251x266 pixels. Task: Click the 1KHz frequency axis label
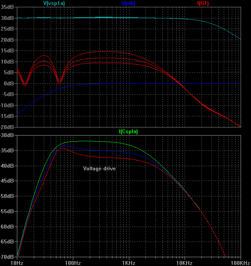(129, 263)
